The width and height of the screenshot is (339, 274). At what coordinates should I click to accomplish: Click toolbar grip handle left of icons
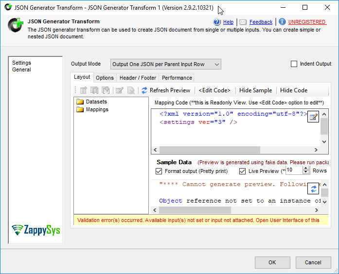(75, 90)
